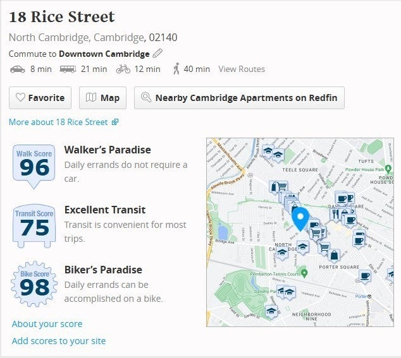Click the blue location pin on map
This screenshot has height=358, width=401.
(x=300, y=219)
